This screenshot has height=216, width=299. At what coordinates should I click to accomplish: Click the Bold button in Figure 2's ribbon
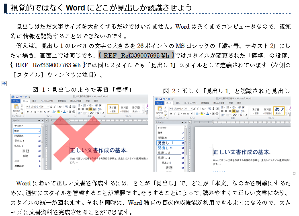[x=171, y=114]
